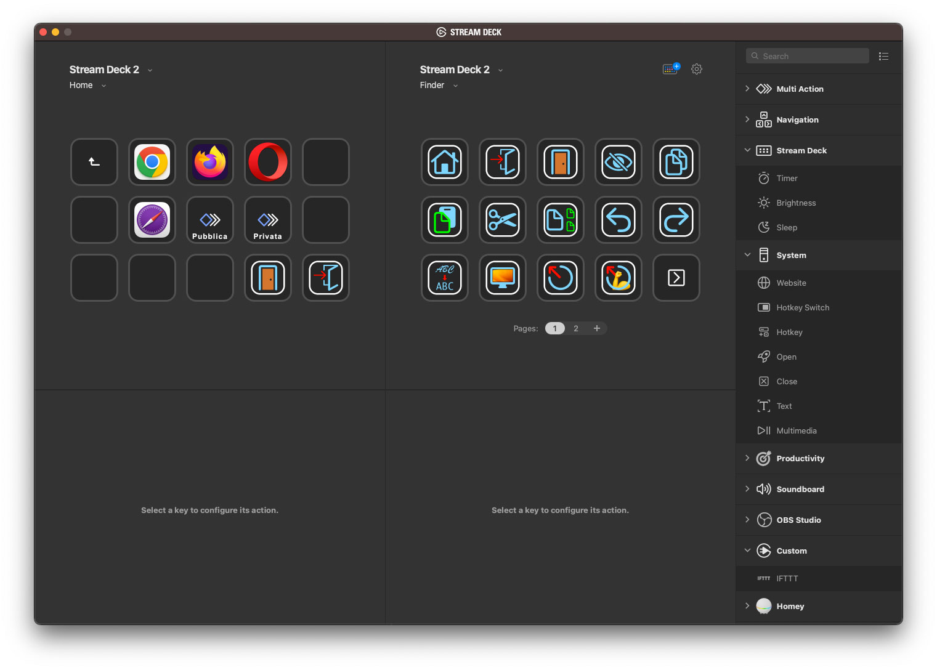Switch to page 2
Image resolution: width=937 pixels, height=670 pixels.
pos(576,328)
